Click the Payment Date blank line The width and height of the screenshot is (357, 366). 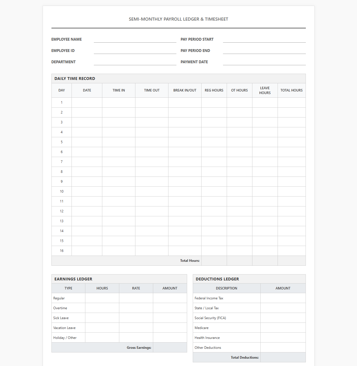coord(264,62)
